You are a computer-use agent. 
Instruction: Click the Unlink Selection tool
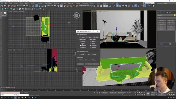[12, 5]
